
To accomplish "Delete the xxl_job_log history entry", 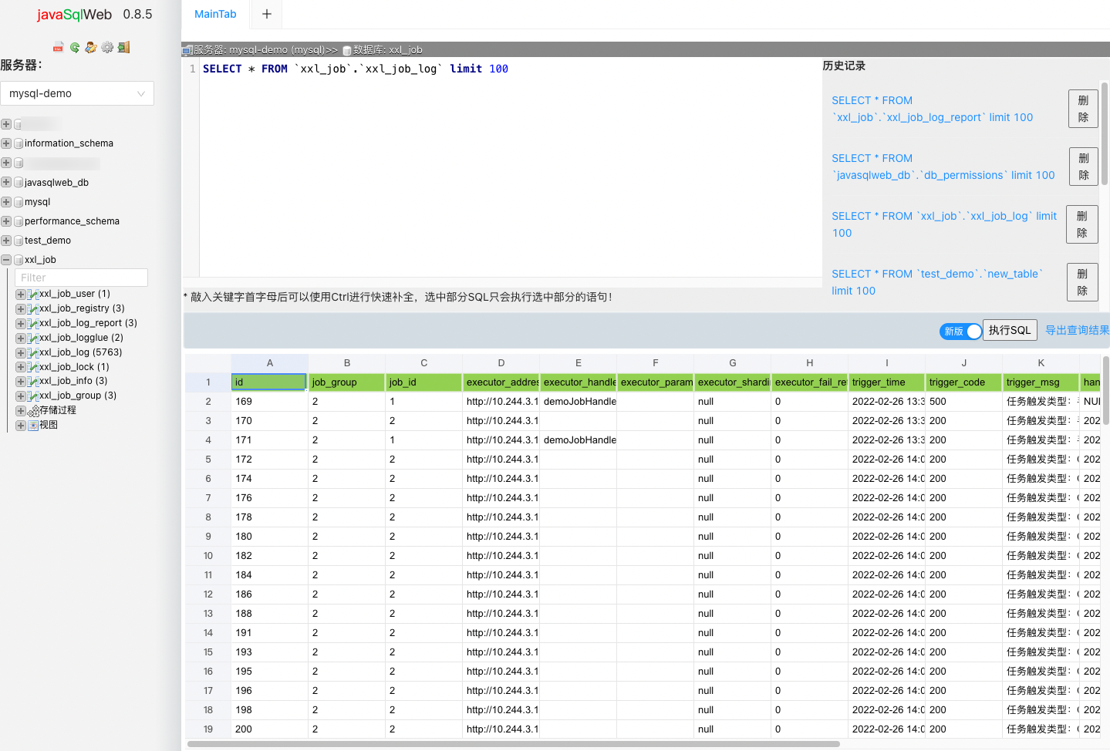I will pyautogui.click(x=1082, y=224).
